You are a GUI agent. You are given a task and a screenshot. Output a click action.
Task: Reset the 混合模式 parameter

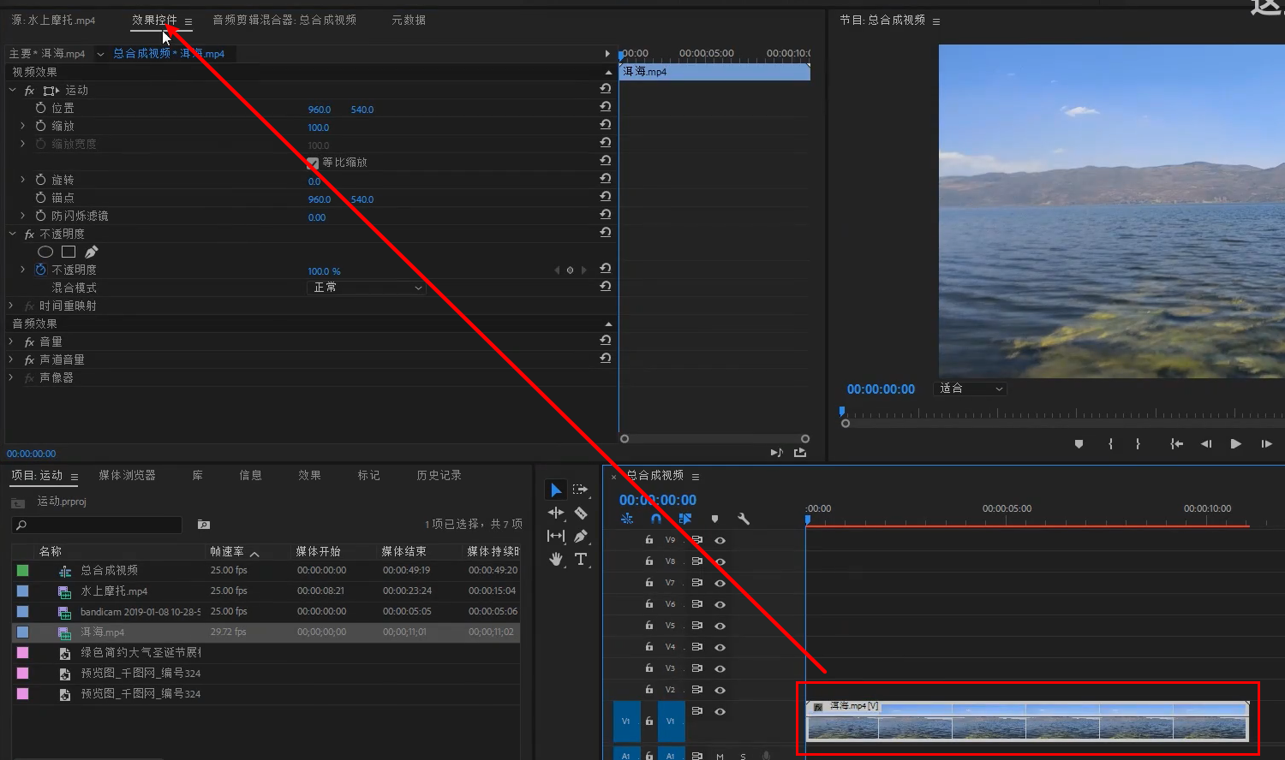605,287
